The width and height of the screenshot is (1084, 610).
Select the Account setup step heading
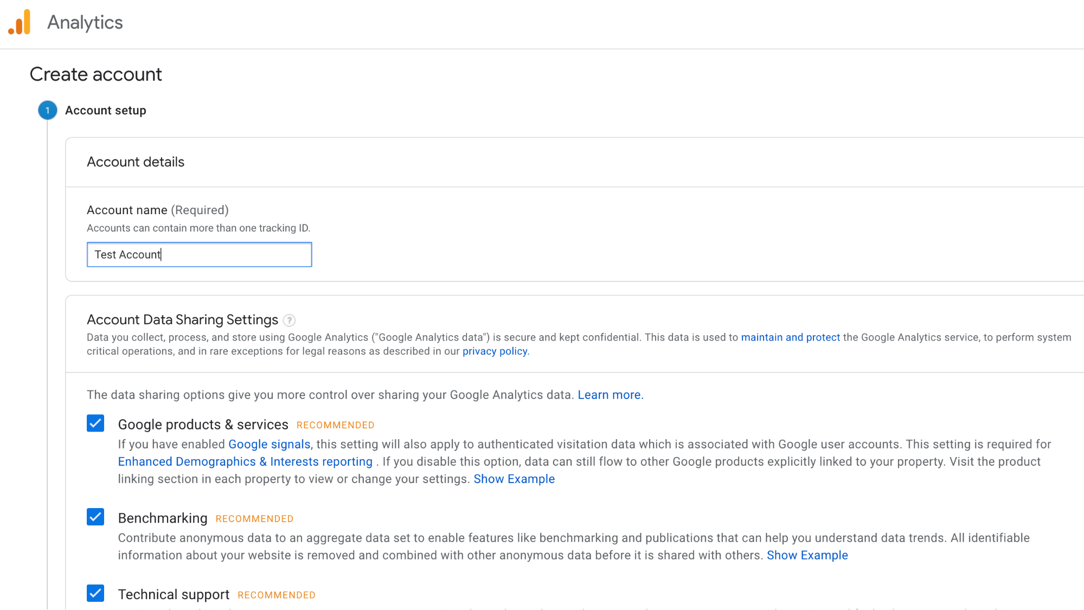106,111
